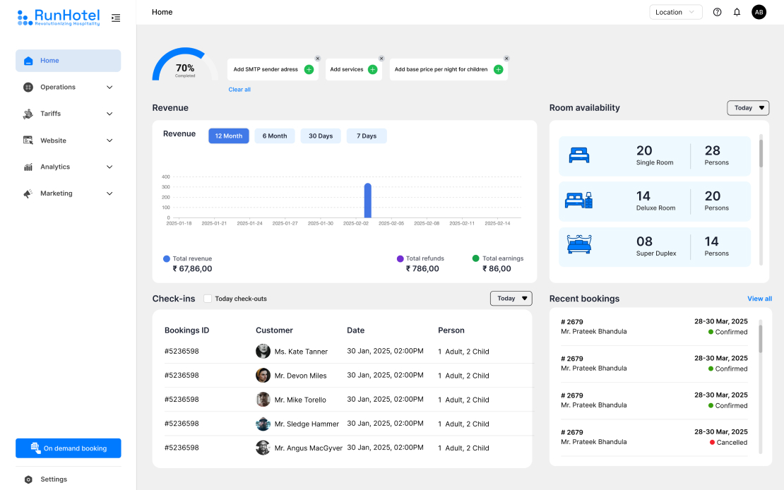Expand the Operations menu chevron
Image resolution: width=784 pixels, height=490 pixels.
click(x=109, y=87)
